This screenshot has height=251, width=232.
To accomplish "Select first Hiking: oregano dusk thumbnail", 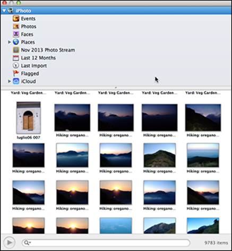I will tap(72, 117).
